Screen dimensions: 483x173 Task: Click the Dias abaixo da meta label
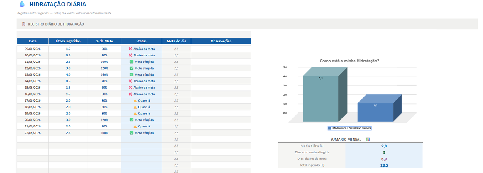pyautogui.click(x=312, y=159)
